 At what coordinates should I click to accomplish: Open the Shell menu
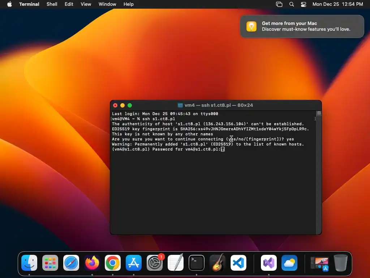[52, 4]
